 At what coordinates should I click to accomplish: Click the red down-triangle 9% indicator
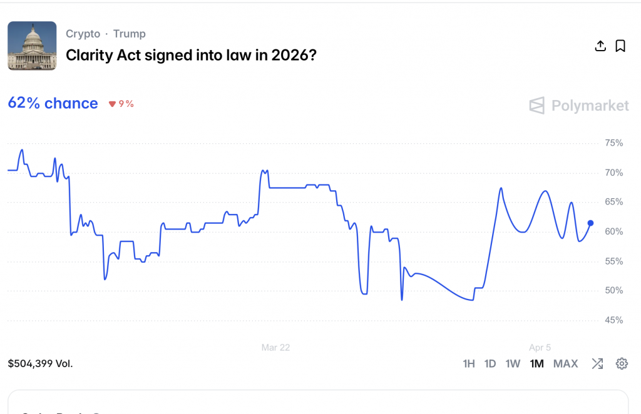click(x=121, y=104)
